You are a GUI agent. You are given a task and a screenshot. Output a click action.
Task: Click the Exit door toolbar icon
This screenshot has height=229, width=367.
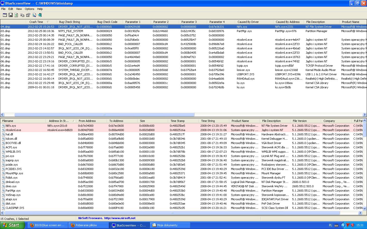pyautogui.click(x=40, y=15)
